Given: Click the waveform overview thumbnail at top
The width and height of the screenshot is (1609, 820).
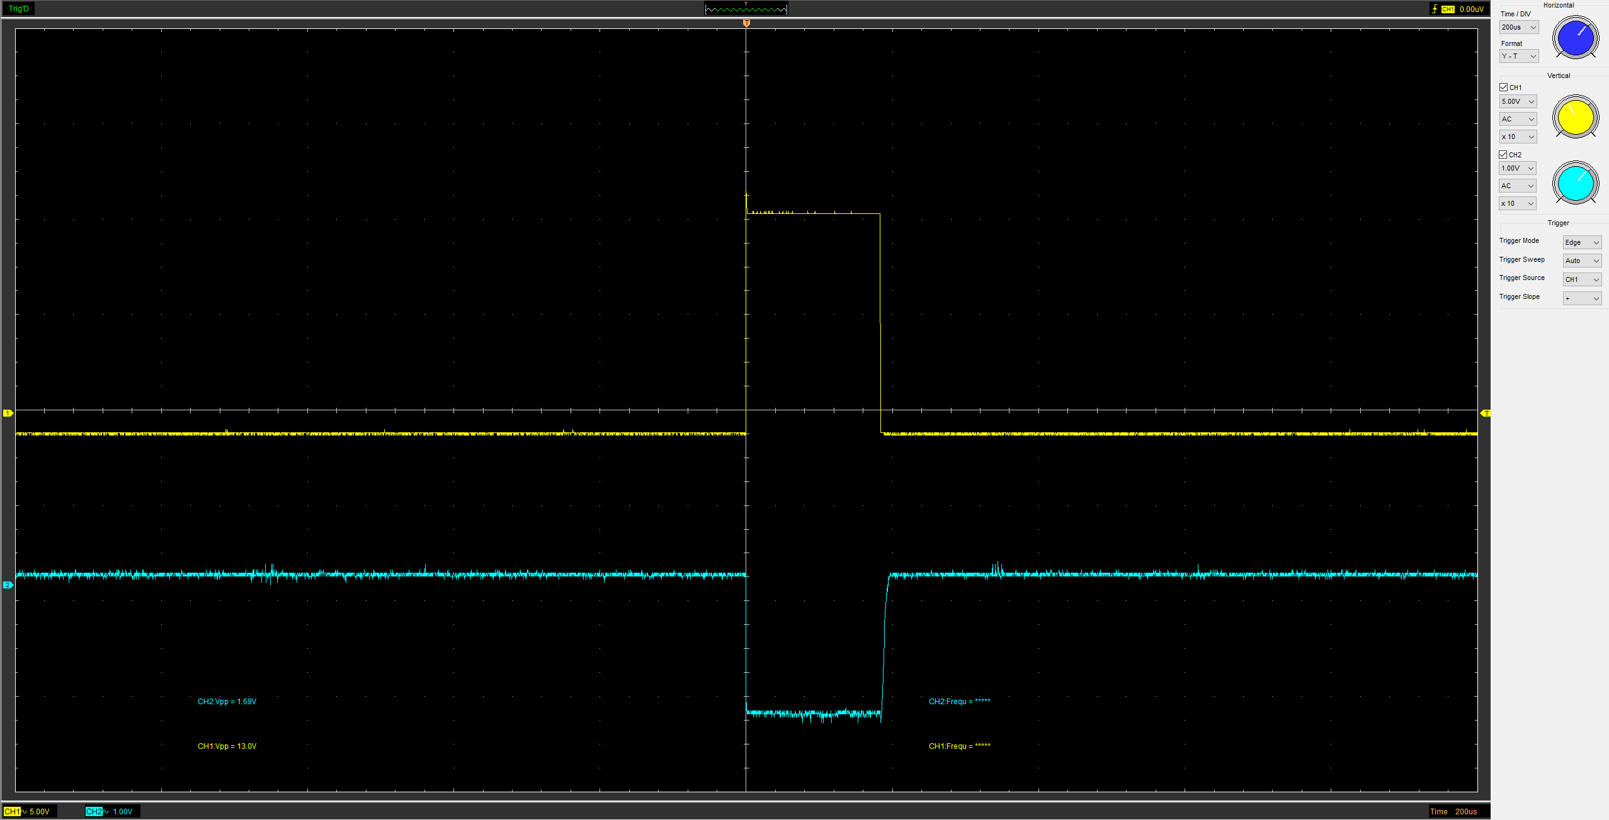Looking at the screenshot, I should [746, 9].
